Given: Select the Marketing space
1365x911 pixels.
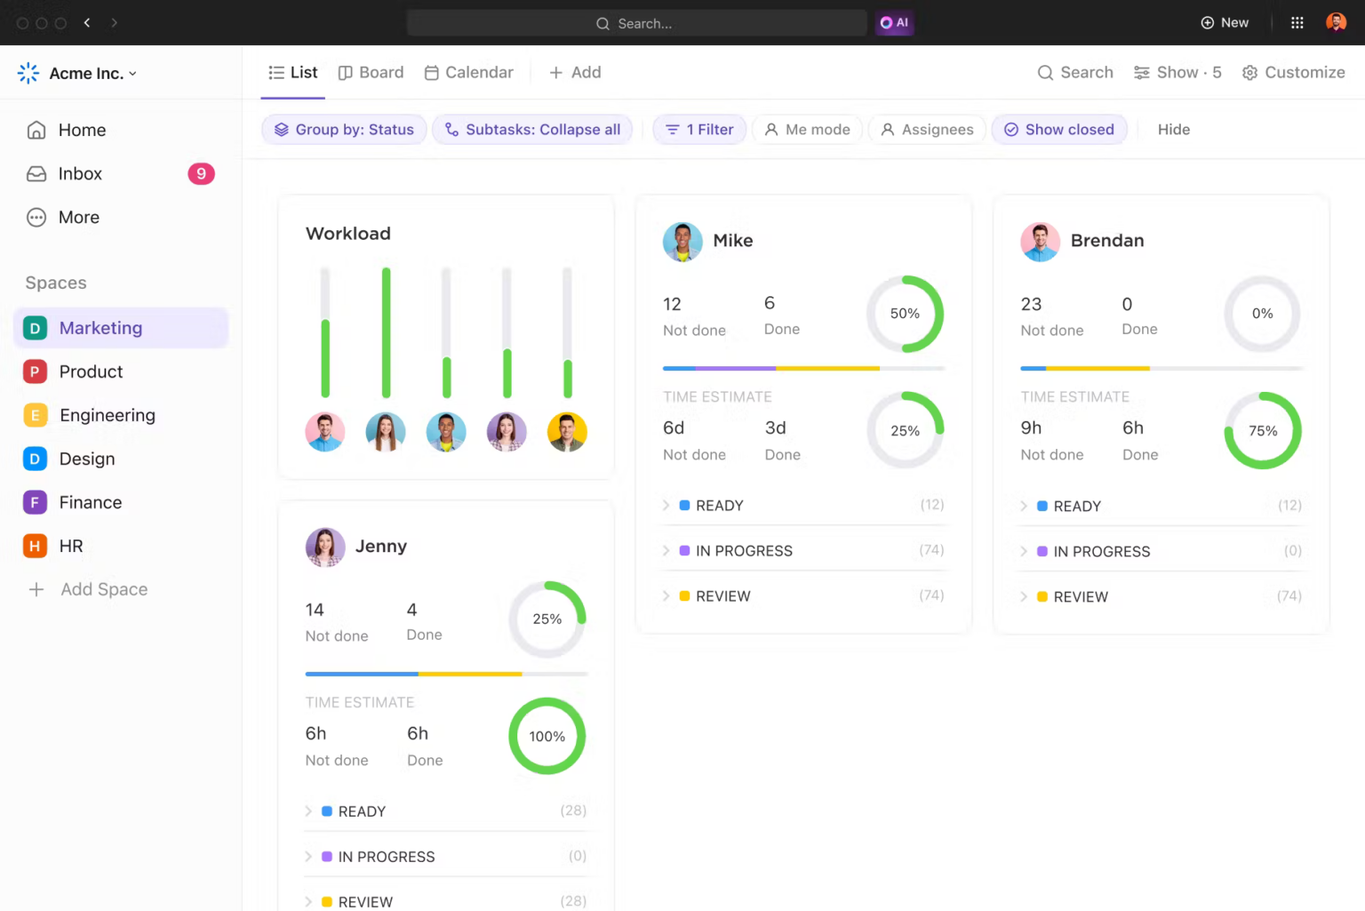Looking at the screenshot, I should pyautogui.click(x=100, y=328).
